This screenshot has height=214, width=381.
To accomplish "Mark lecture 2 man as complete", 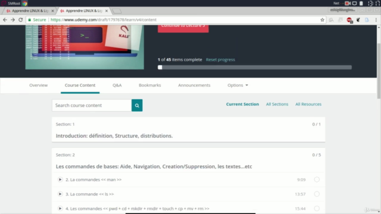I will pyautogui.click(x=317, y=180).
